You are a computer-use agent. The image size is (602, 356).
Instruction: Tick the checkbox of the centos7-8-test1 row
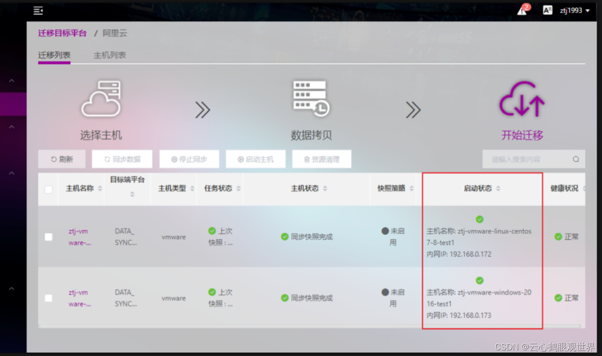[48, 237]
